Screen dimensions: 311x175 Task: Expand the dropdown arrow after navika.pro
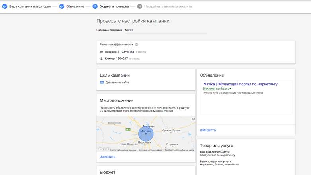click(x=230, y=89)
